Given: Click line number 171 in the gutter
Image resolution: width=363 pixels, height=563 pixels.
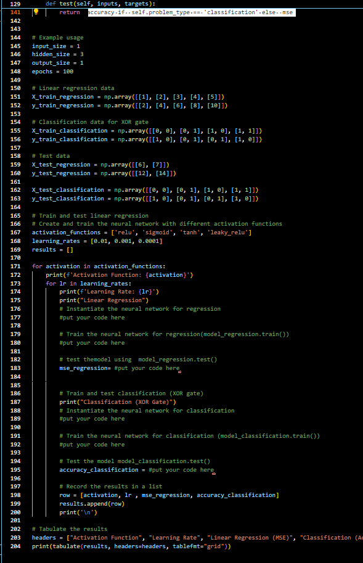Looking at the screenshot, I should tap(15, 266).
